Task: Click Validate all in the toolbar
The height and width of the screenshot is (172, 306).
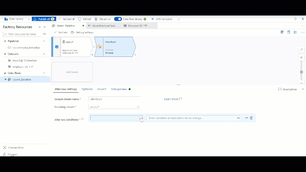Action: (67, 19)
